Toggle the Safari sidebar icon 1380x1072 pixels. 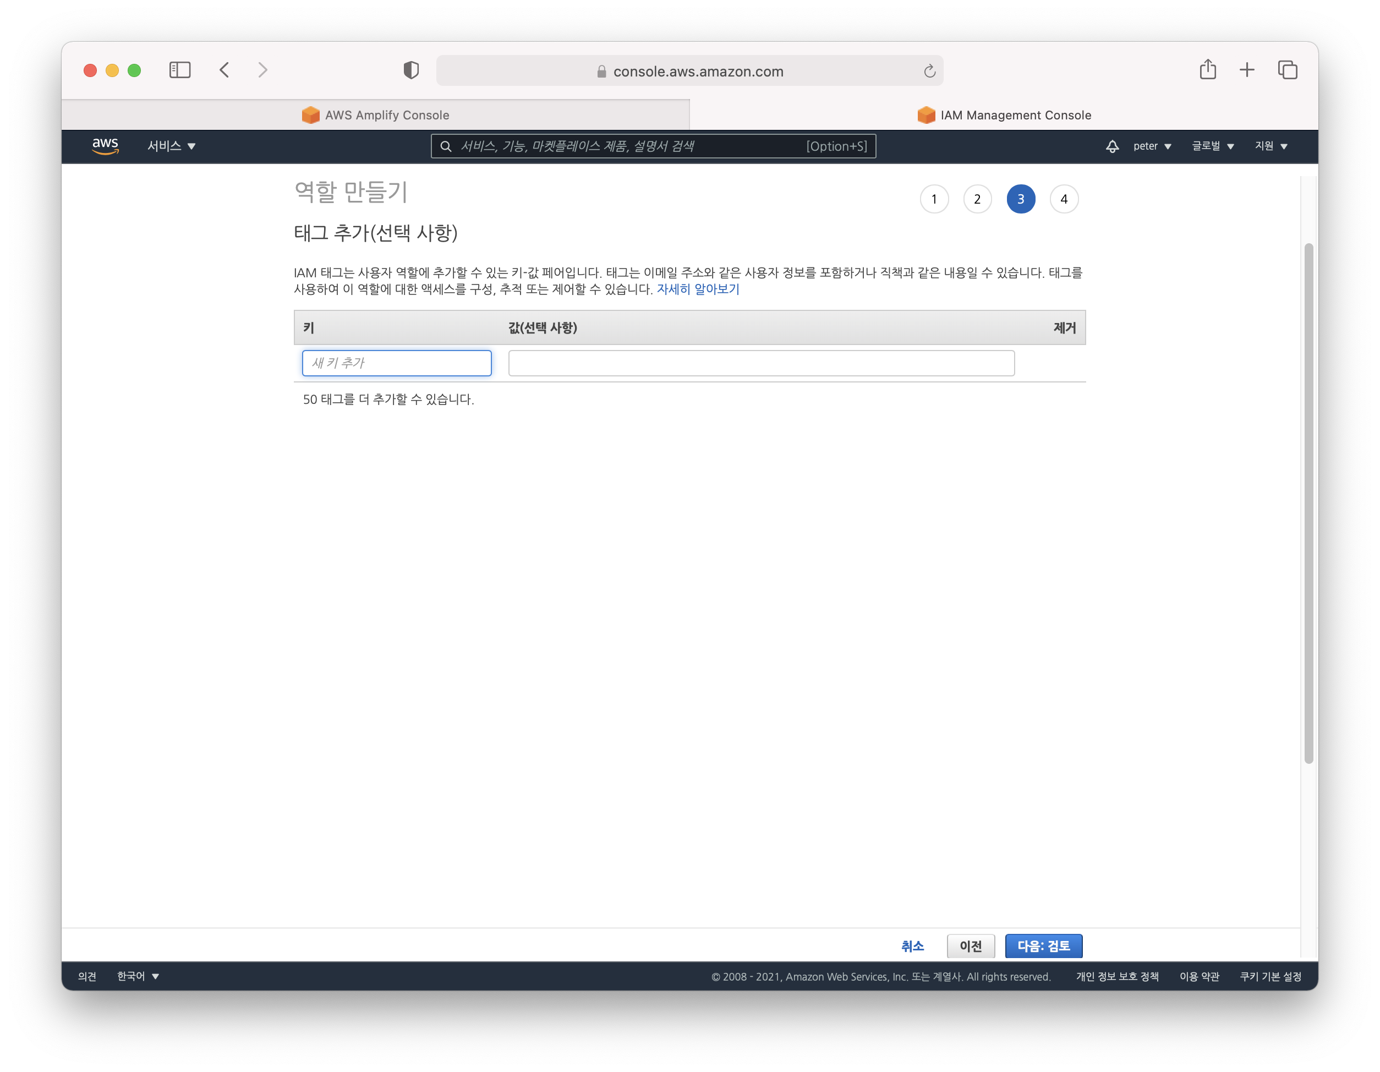point(179,69)
